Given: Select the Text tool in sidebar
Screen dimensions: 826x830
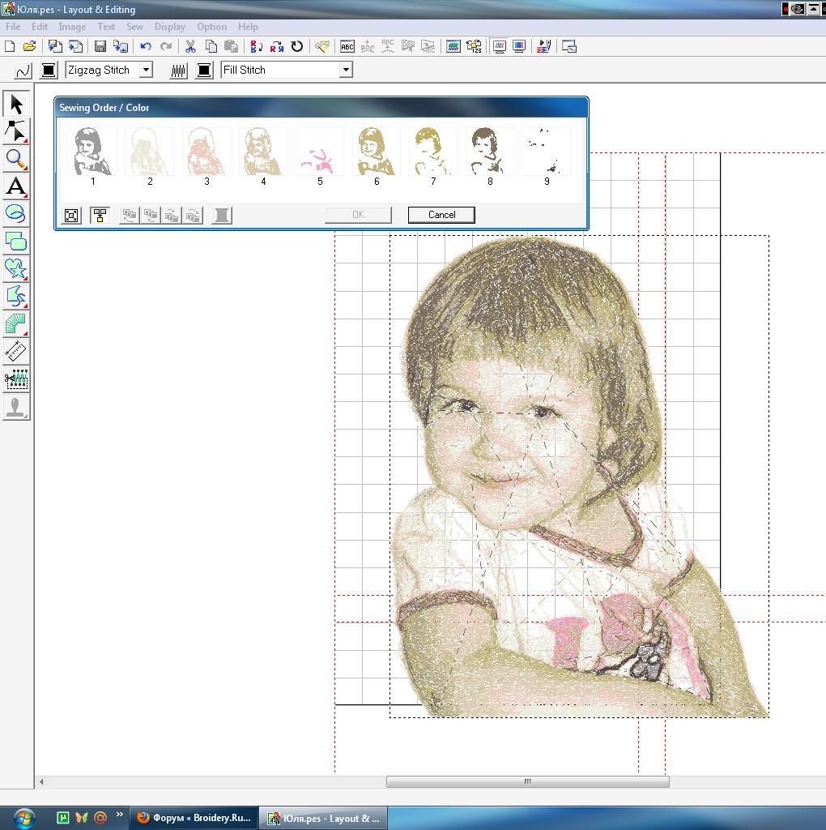Looking at the screenshot, I should click(16, 186).
